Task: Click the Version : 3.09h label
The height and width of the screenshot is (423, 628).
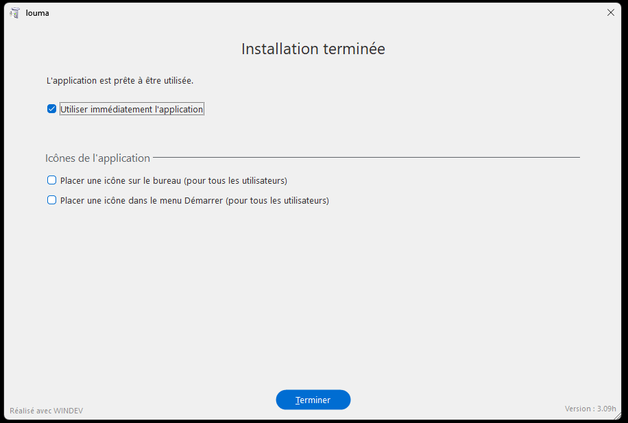Action: (590, 409)
